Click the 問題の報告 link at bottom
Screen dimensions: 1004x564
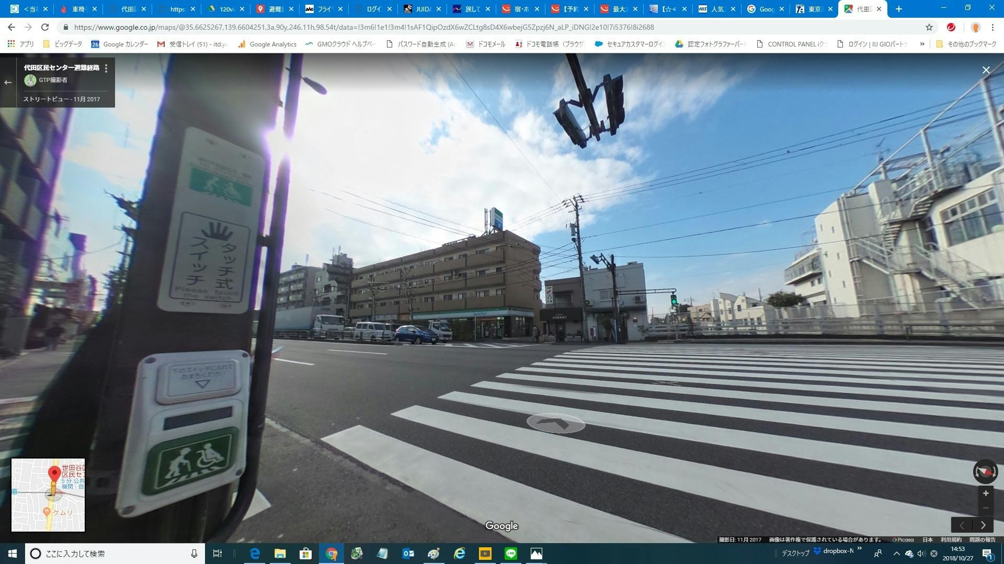tap(982, 539)
